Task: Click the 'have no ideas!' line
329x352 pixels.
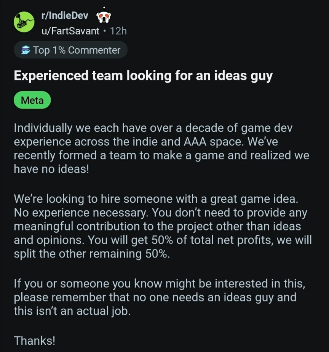Action: tap(51, 169)
